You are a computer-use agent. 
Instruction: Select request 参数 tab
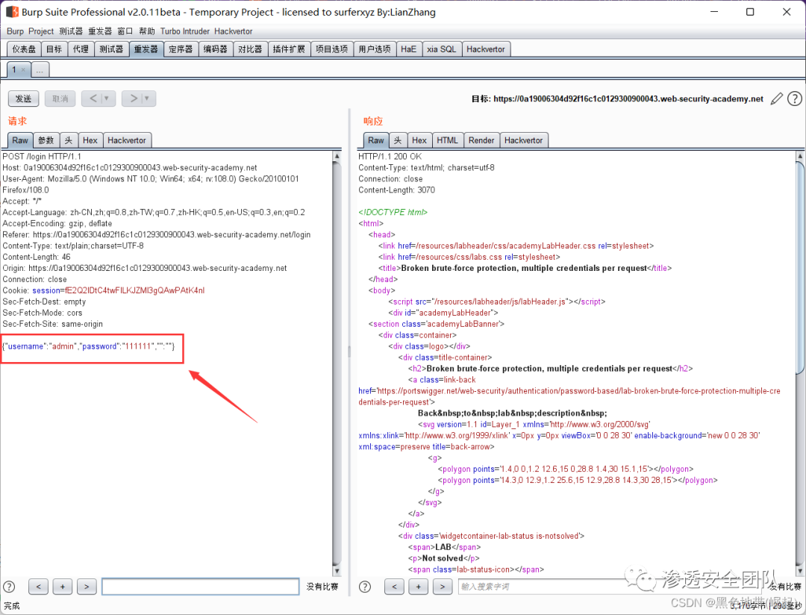[46, 140]
